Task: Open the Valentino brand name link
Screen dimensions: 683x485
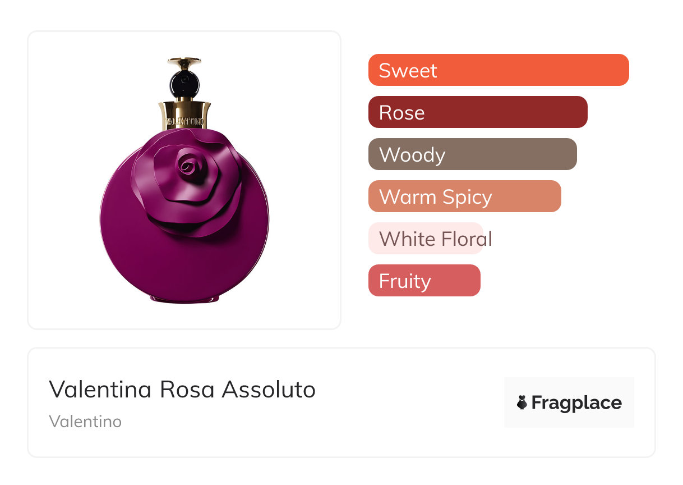Action: [x=85, y=421]
